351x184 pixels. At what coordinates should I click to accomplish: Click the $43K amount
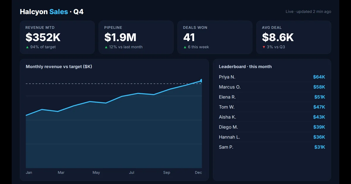click(319, 117)
